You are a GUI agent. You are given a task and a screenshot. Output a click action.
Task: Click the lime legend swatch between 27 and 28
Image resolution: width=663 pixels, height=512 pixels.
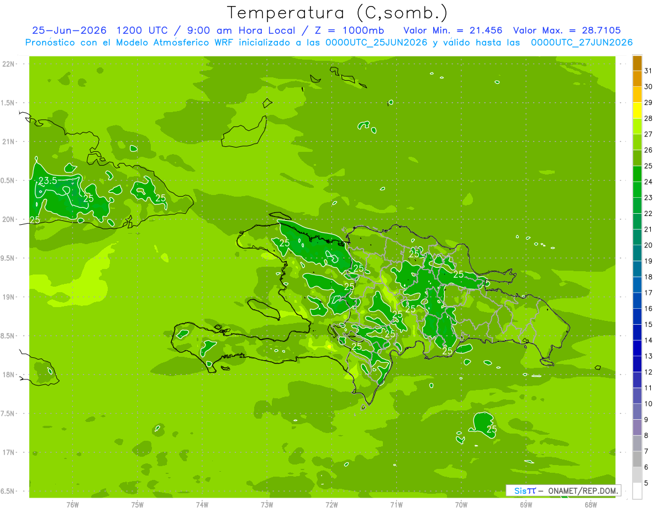point(637,126)
